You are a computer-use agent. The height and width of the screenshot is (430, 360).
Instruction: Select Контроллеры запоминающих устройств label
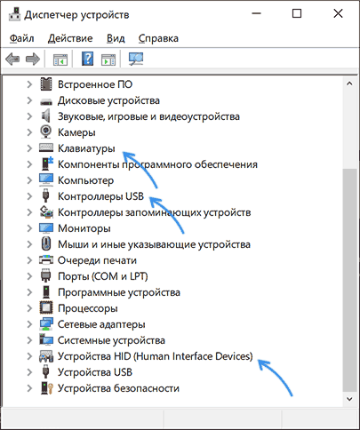[x=154, y=212]
